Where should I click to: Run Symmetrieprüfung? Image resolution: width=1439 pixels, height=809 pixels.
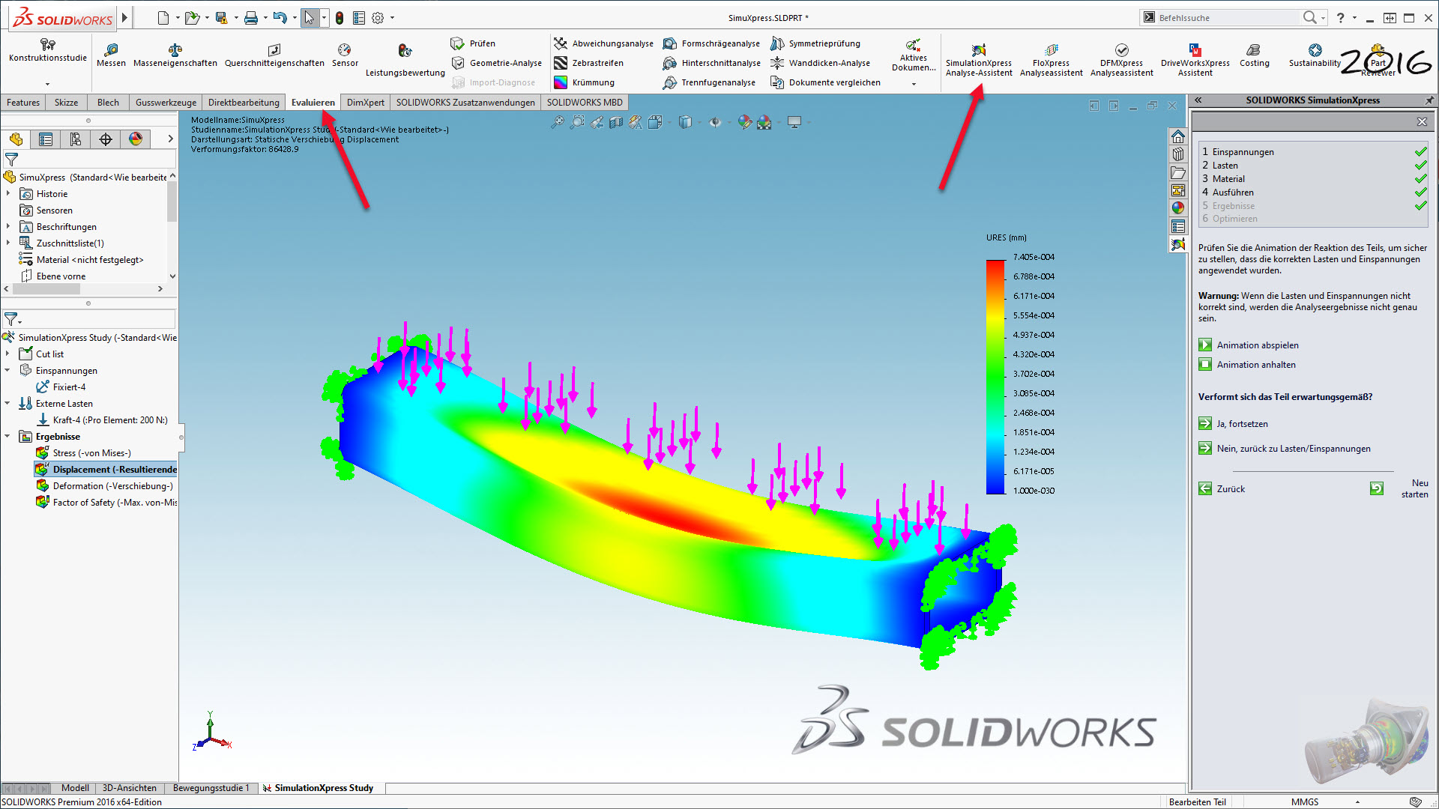(815, 43)
